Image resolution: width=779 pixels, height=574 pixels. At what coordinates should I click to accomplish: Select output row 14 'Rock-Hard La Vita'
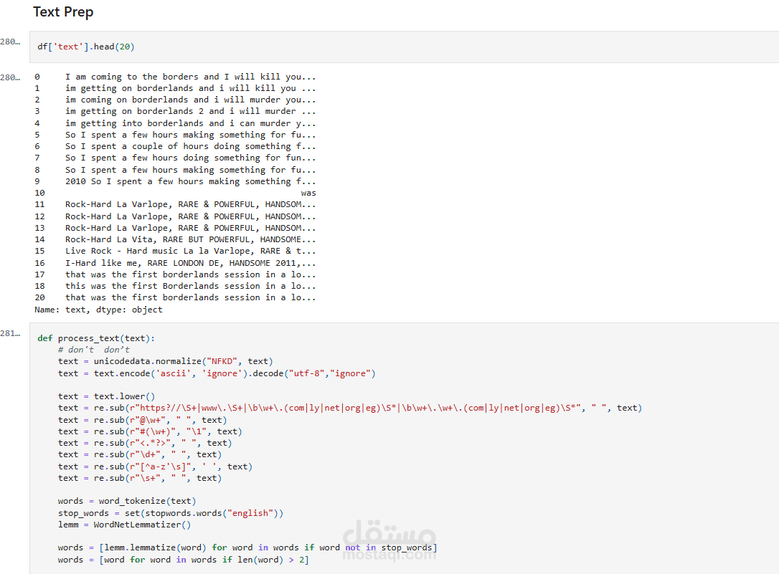(175, 239)
